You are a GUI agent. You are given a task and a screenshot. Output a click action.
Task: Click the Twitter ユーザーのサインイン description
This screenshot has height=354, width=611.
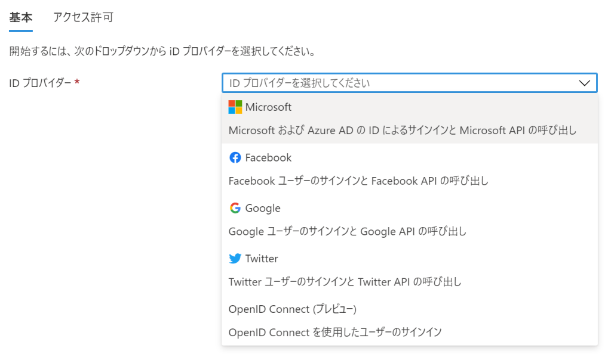click(345, 281)
